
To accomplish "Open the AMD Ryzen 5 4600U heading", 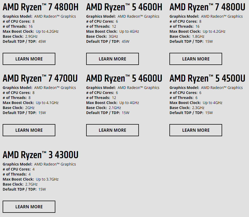I will point(124,78).
